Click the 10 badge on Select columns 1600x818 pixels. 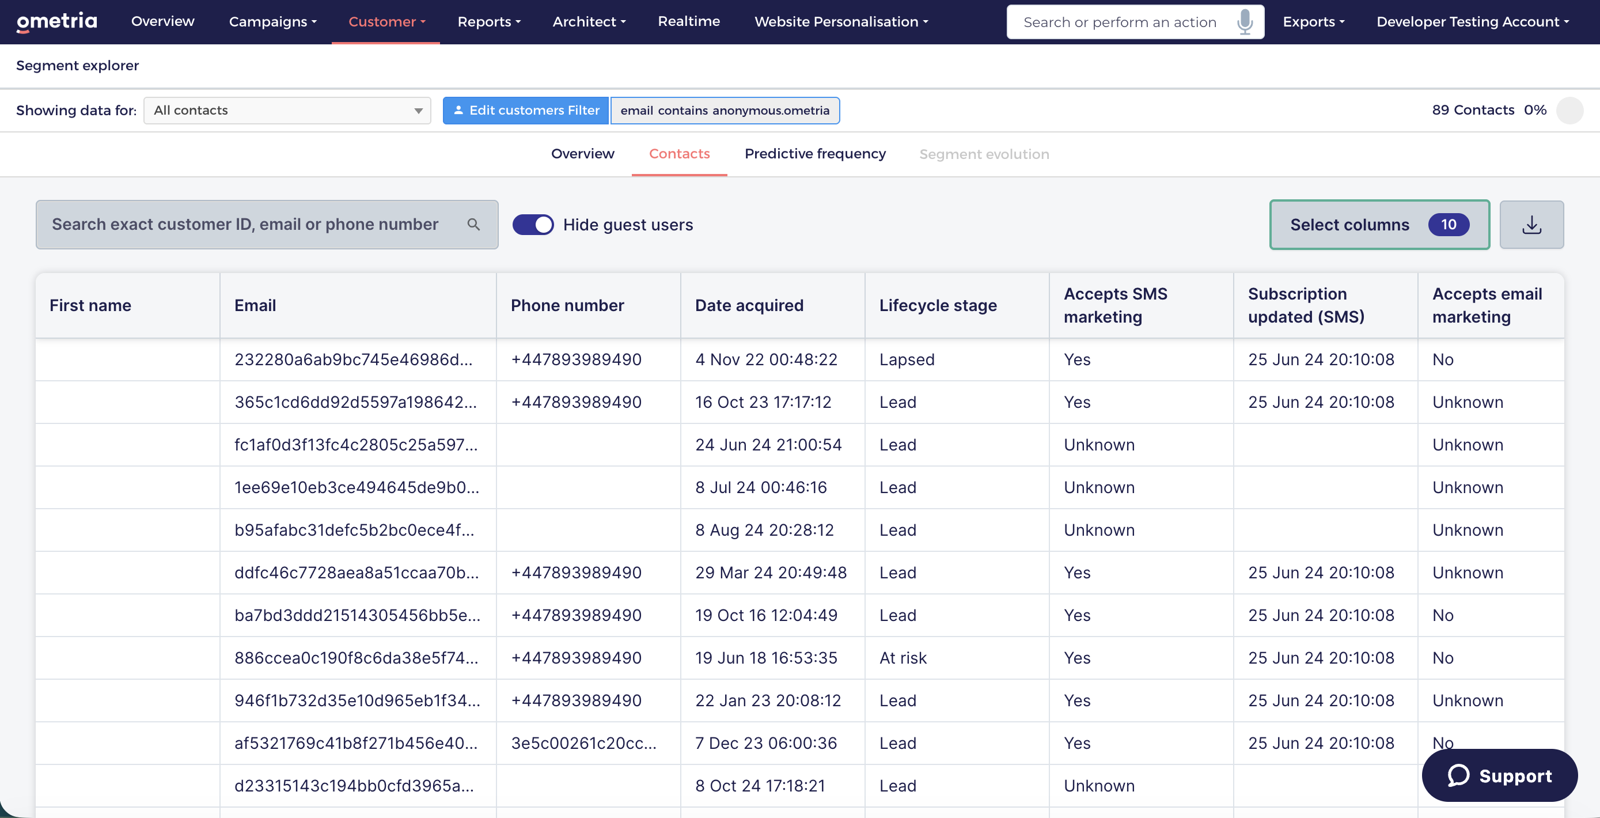pyautogui.click(x=1448, y=224)
